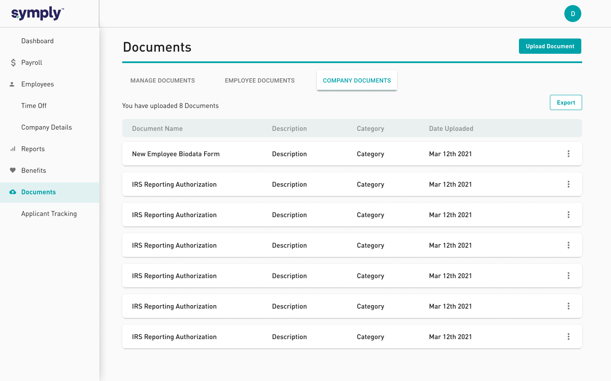Click the Benefits heart icon
The image size is (611, 381).
pyautogui.click(x=13, y=171)
